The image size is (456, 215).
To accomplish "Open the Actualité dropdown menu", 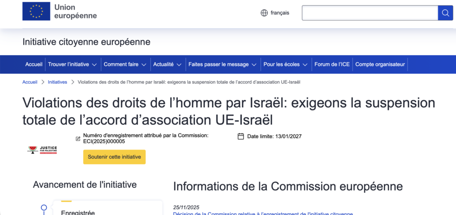I will click(x=167, y=65).
